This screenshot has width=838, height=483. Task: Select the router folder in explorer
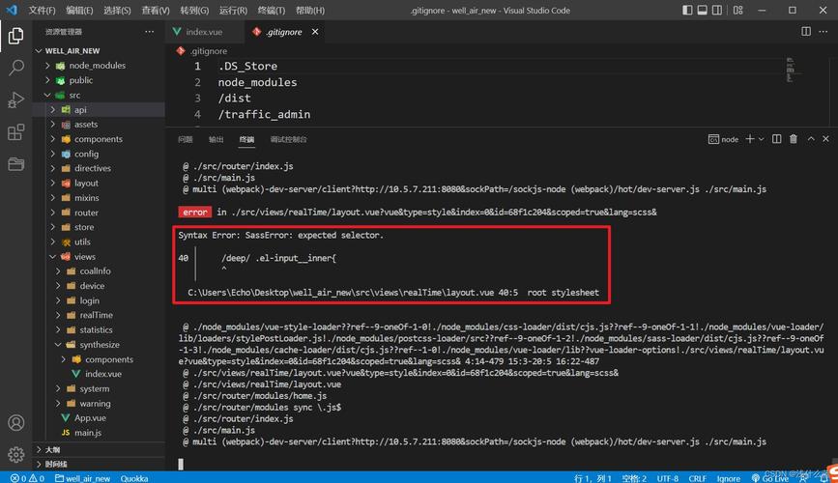tap(86, 213)
